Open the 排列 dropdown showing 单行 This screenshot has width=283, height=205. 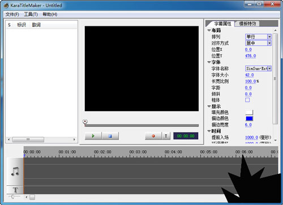pos(258,37)
